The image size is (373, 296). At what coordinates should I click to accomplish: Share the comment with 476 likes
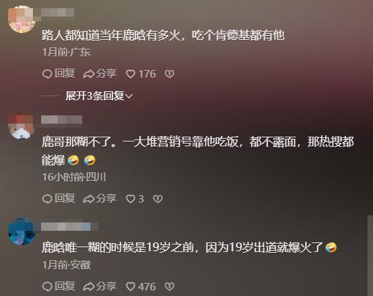100,286
